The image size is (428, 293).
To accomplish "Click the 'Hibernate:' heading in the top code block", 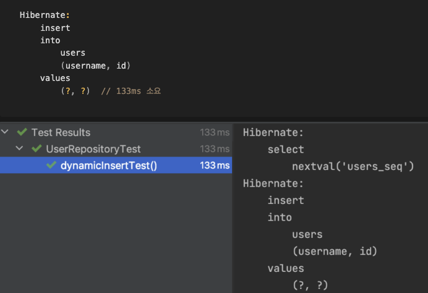I will coord(45,15).
